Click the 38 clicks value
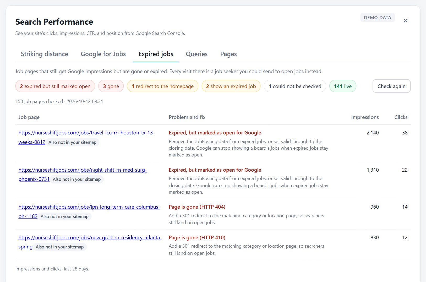 click(x=405, y=133)
